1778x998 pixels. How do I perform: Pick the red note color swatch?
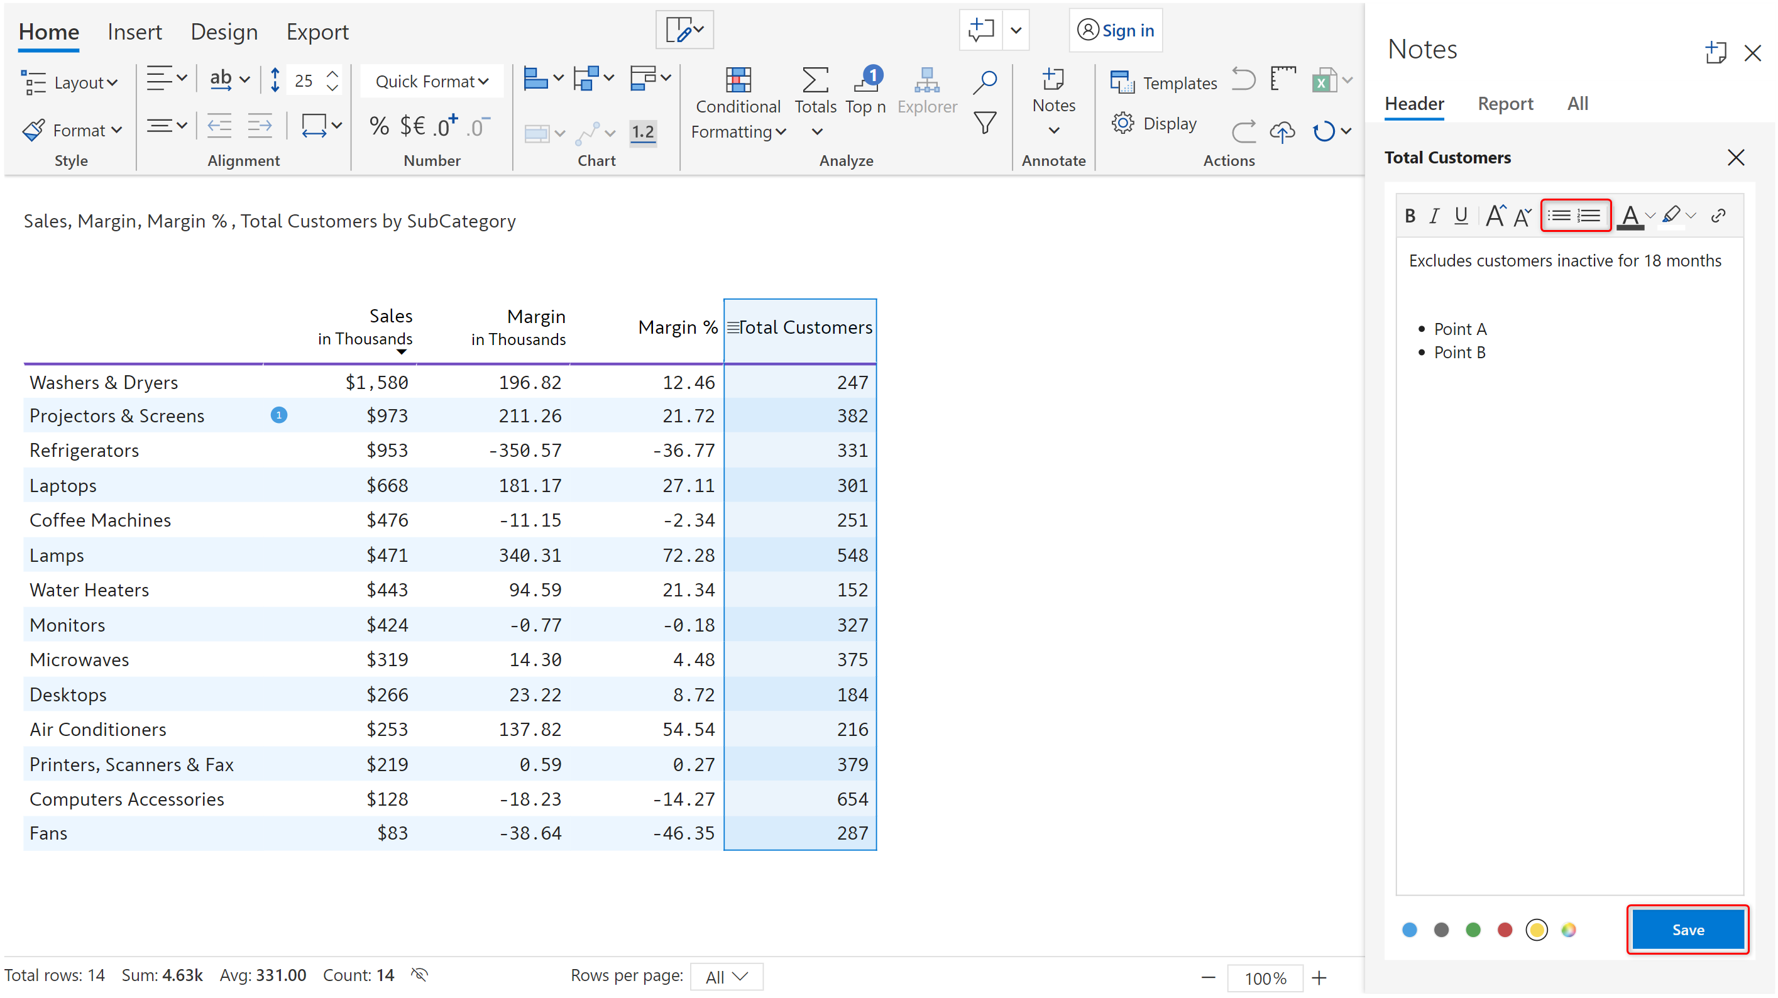[x=1505, y=929]
